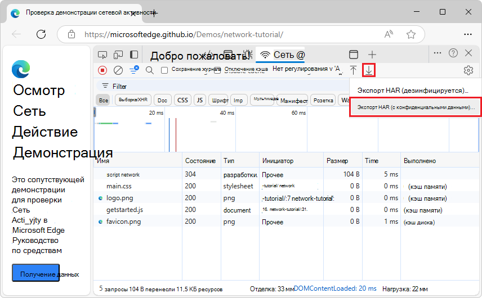This screenshot has width=482, height=298.
Task: Open the quick view panel icon
Action: [354, 55]
